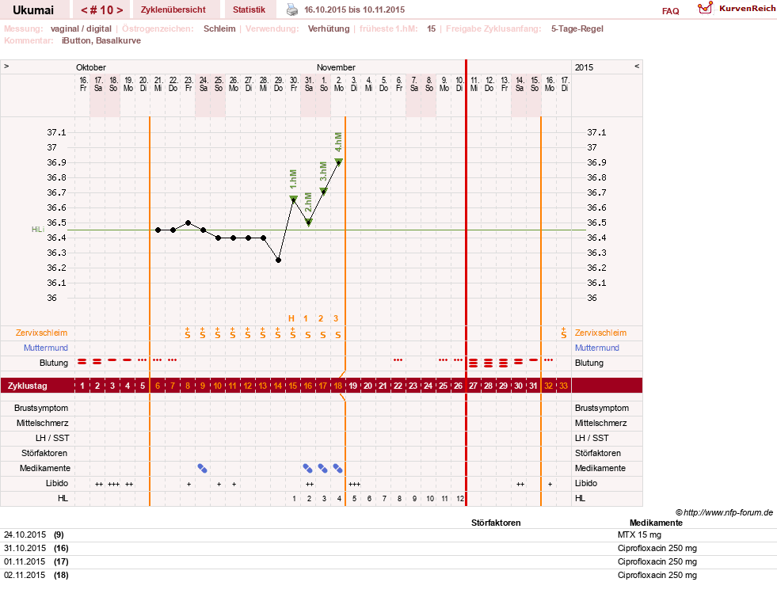The height and width of the screenshot is (601, 777).
Task: Click the HLi baseline label
Action: coord(38,230)
